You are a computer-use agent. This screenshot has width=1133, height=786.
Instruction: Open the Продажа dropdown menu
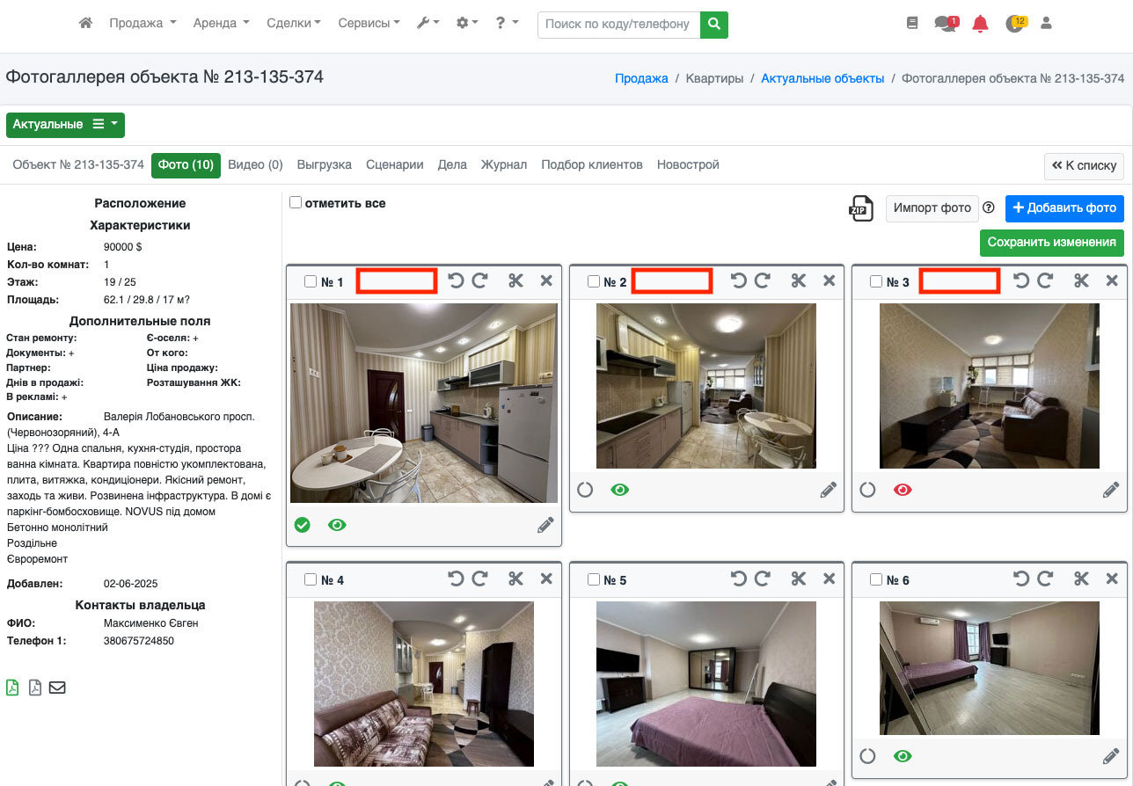coord(143,24)
